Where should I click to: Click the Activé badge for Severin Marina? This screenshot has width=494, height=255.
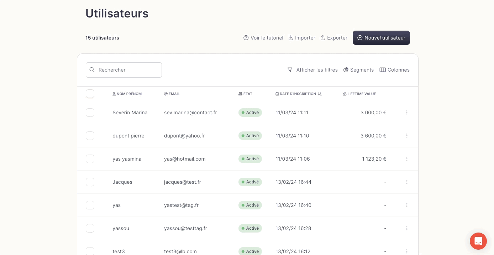coord(250,113)
